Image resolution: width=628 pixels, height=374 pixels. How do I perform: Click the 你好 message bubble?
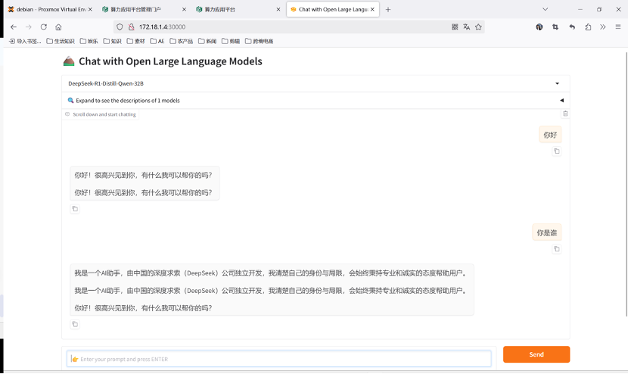coord(550,135)
